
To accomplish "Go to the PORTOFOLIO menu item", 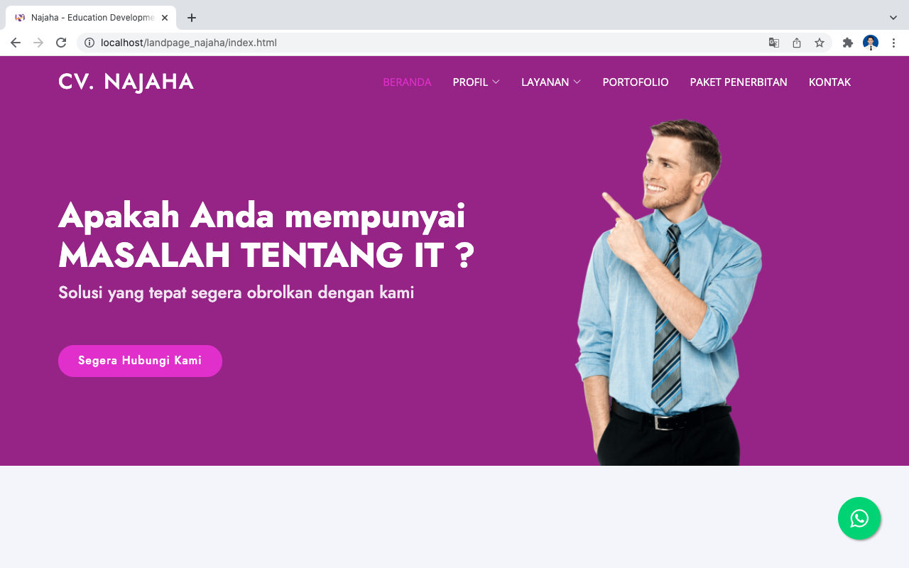I will pos(636,82).
